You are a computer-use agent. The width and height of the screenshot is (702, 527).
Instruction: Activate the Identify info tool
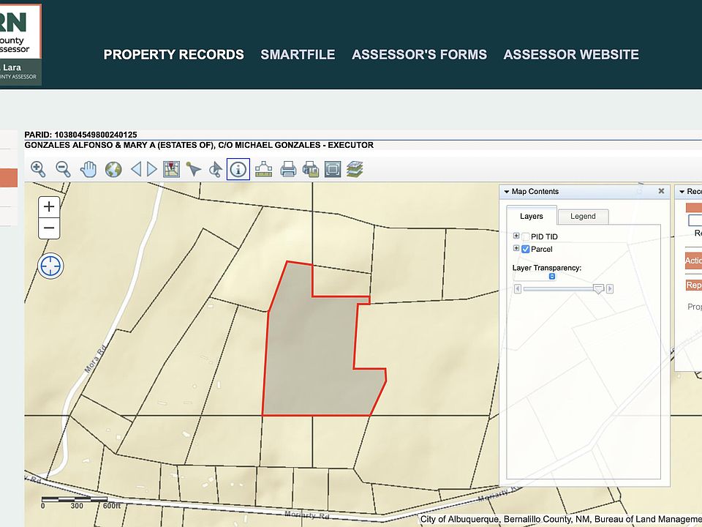238,169
